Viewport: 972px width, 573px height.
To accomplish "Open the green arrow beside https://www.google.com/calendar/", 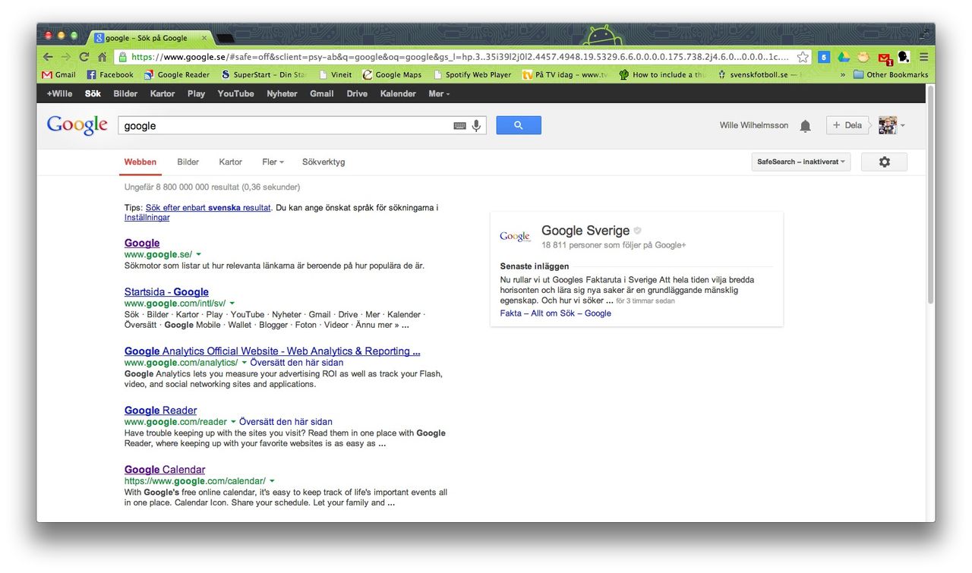I will pyautogui.click(x=272, y=480).
